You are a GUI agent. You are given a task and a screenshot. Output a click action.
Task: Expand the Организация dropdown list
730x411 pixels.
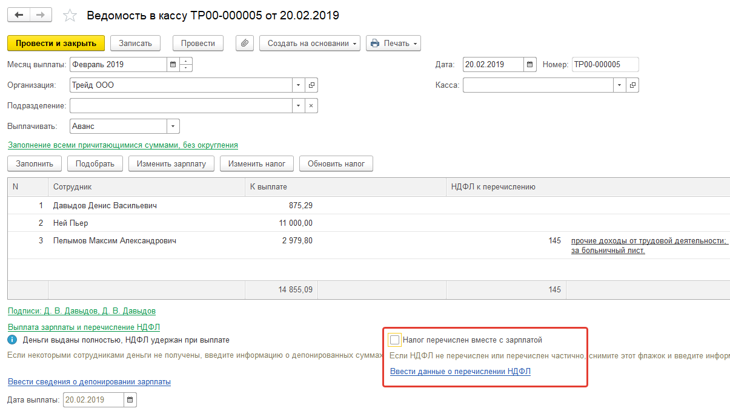(298, 85)
